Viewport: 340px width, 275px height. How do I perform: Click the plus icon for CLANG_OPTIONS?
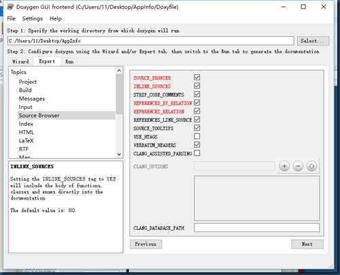pyautogui.click(x=284, y=166)
